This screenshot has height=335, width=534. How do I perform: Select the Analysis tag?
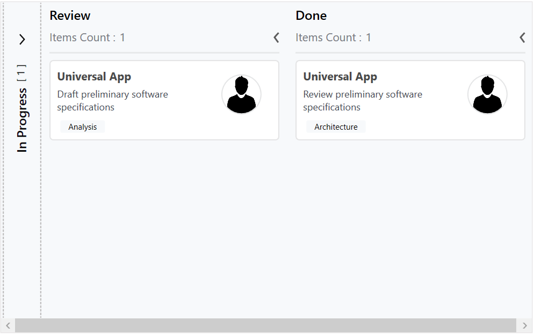coord(82,126)
